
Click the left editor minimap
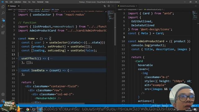click(111, 16)
